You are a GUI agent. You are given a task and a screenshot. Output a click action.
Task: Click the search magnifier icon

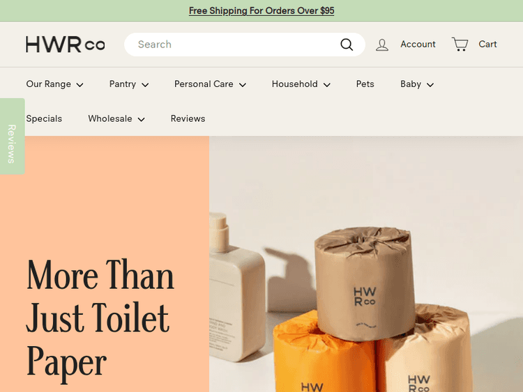click(347, 45)
